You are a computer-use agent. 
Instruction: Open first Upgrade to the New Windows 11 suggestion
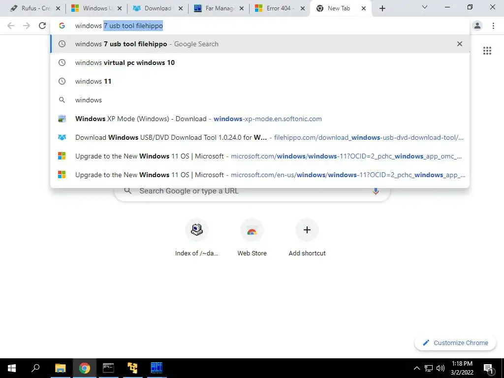coord(260,156)
